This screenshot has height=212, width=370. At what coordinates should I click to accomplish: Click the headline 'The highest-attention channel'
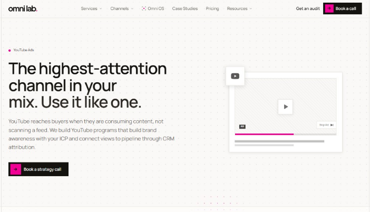coord(87,85)
